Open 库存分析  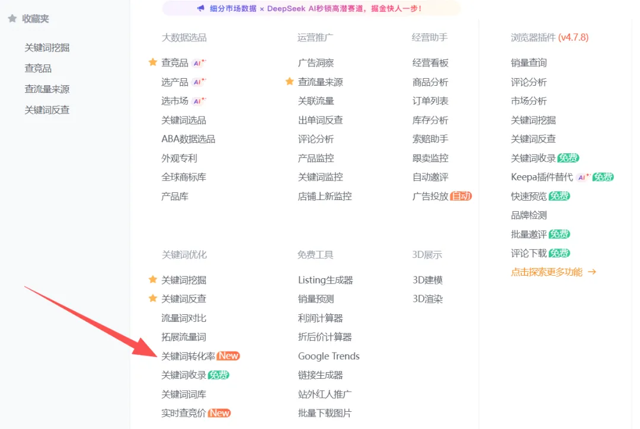point(430,120)
